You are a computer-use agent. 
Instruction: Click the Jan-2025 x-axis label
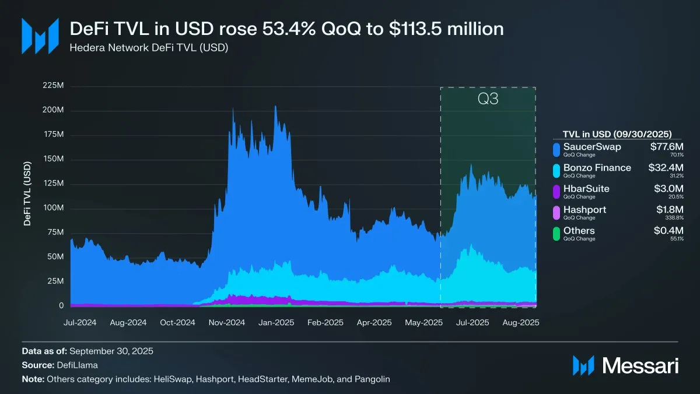click(276, 322)
